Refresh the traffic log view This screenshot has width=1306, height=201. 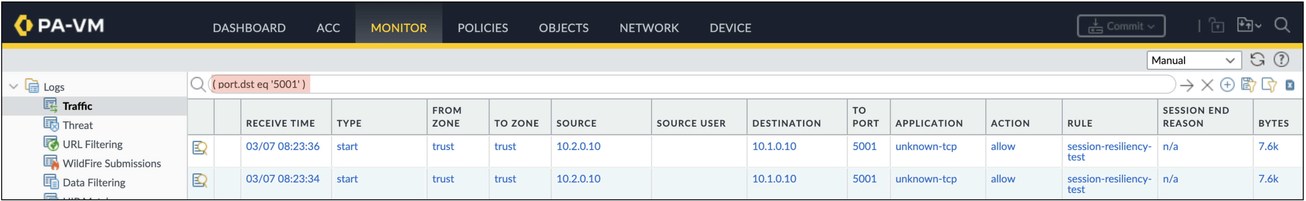coord(1257,60)
